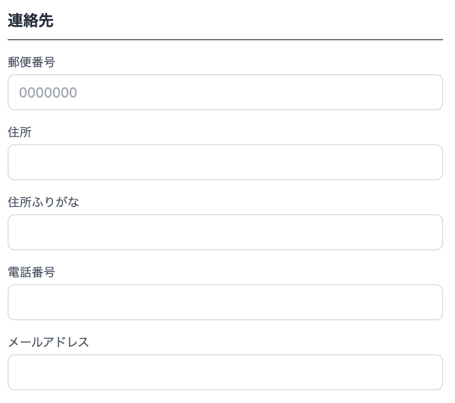
Task: Click the 連絡先 section heading
Action: click(x=31, y=22)
